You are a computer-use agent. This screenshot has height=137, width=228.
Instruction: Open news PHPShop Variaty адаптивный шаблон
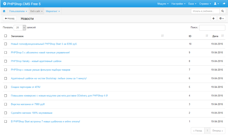[x=36, y=61]
